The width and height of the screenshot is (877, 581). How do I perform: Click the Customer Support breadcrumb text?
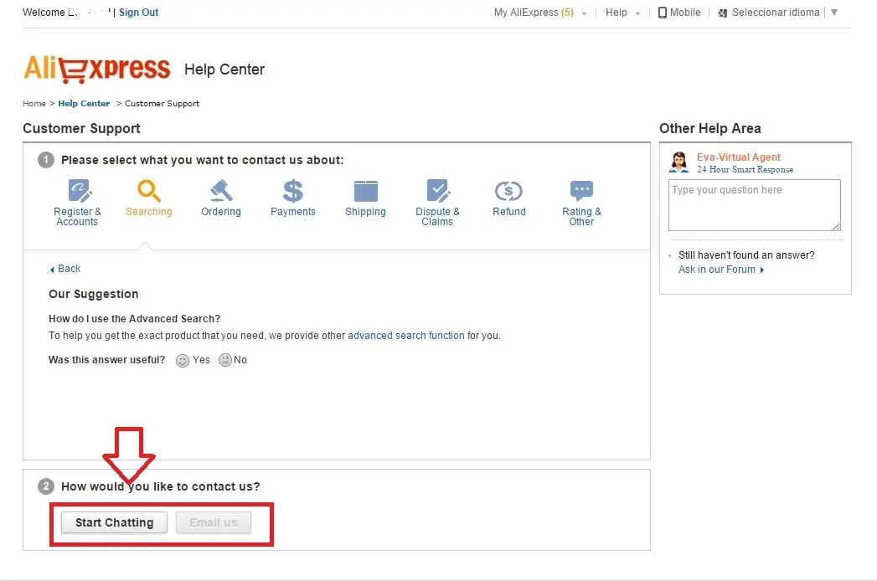click(x=163, y=104)
